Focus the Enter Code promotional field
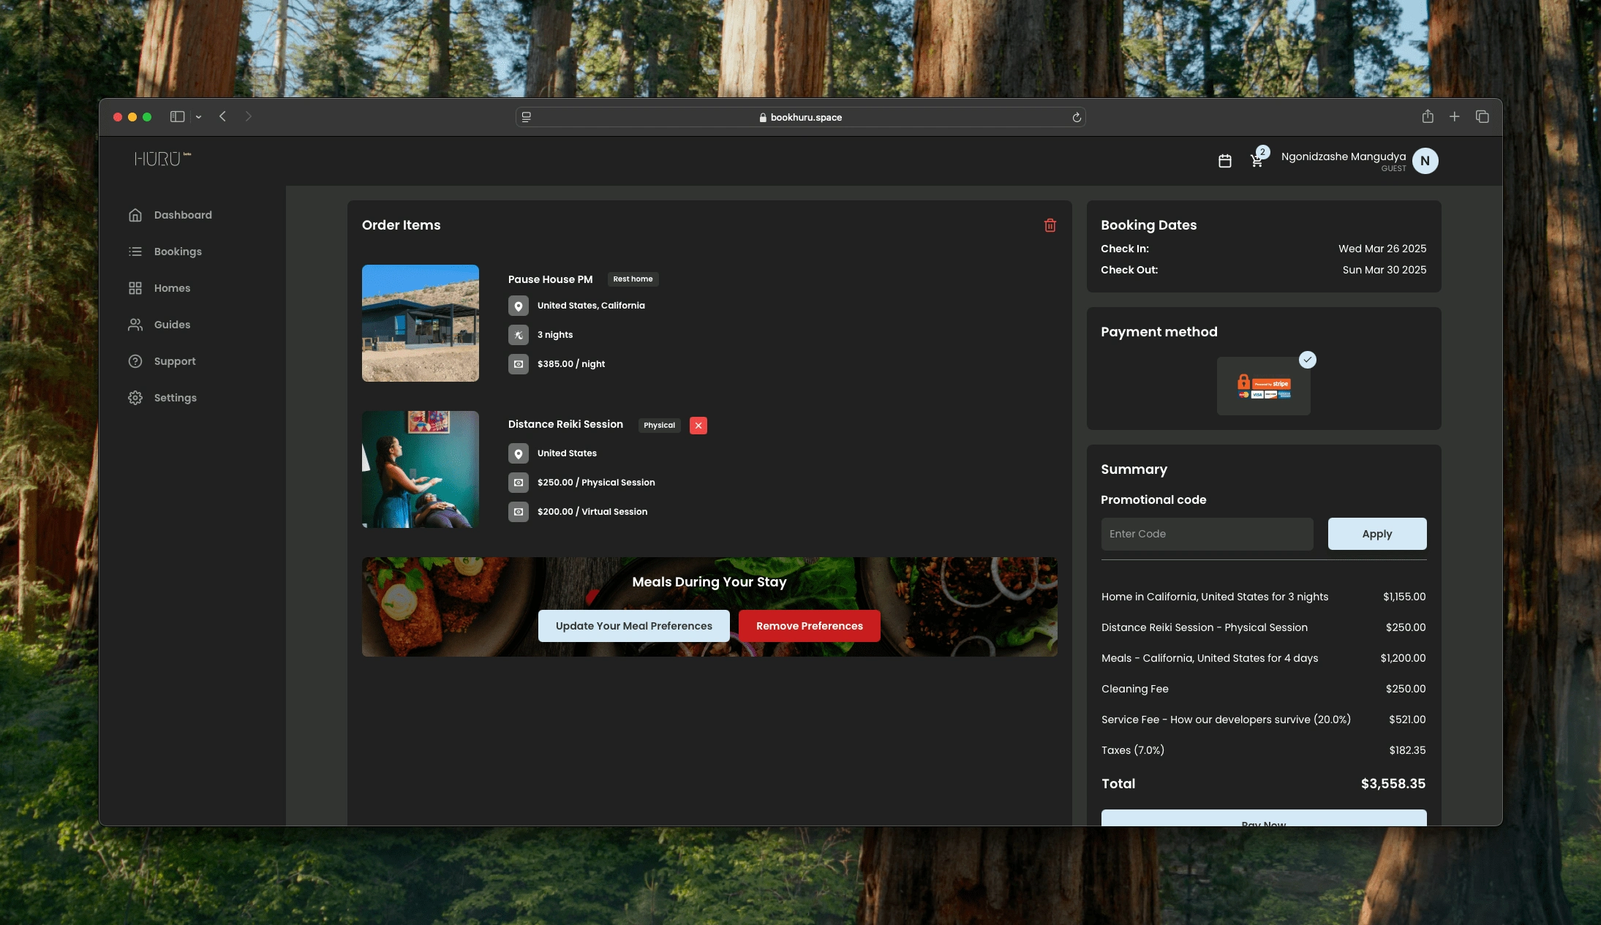 point(1207,534)
